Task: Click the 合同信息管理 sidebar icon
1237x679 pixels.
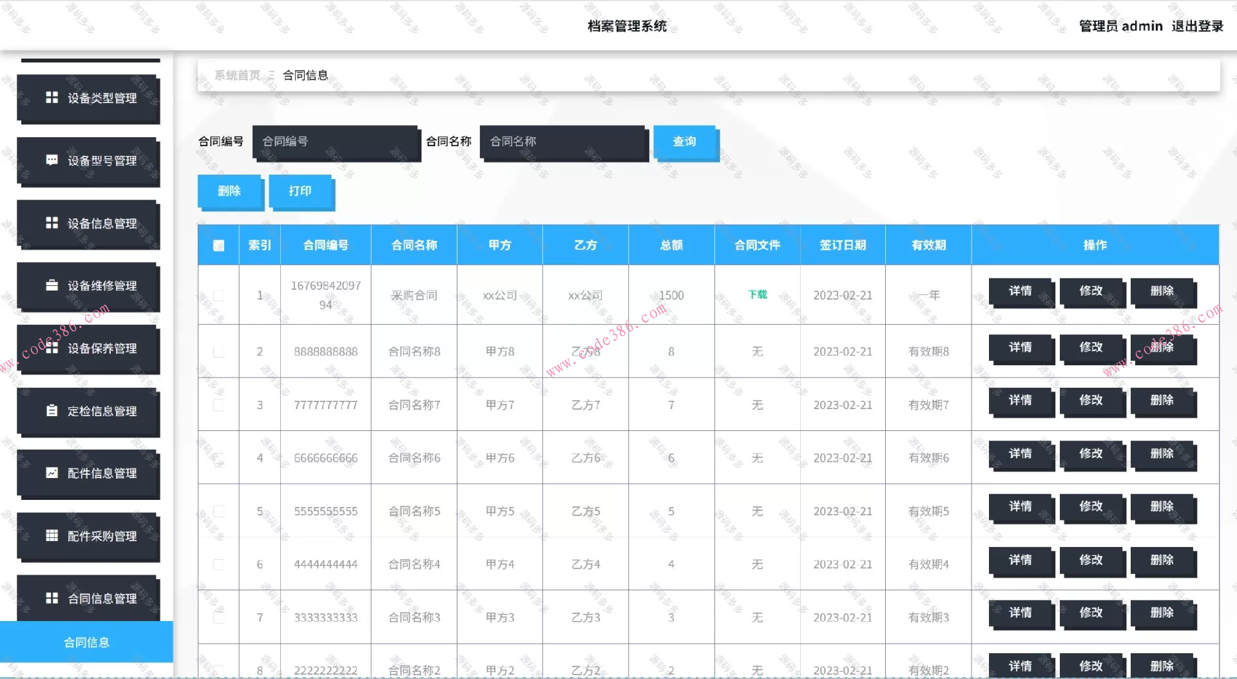Action: click(x=53, y=598)
